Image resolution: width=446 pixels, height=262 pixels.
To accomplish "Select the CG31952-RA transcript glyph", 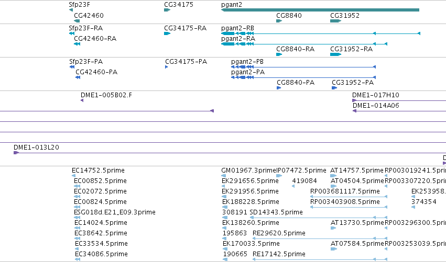I will (335, 54).
